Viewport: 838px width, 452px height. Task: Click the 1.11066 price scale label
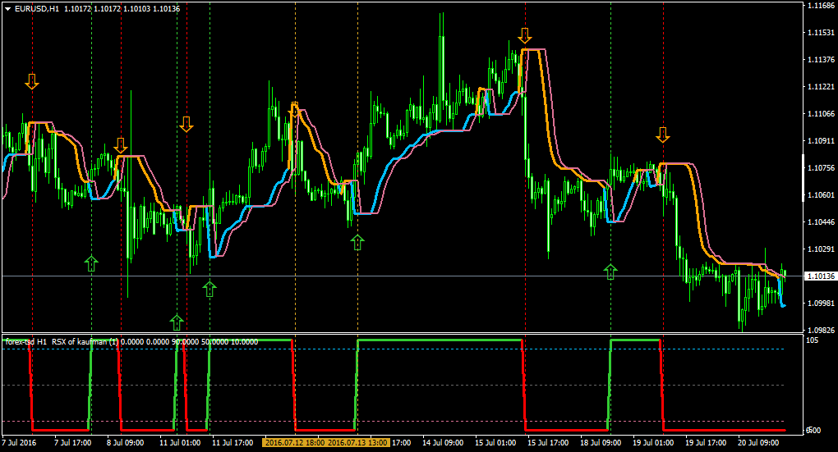point(822,114)
